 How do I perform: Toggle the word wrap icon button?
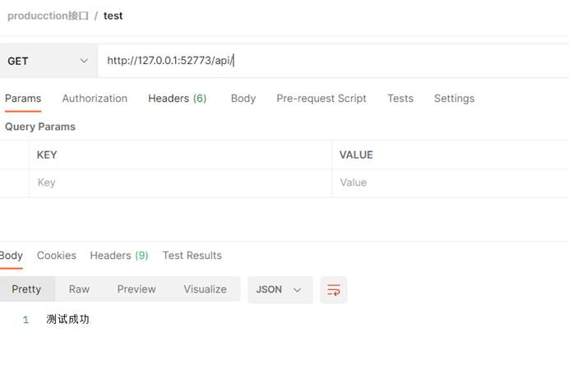(x=334, y=290)
